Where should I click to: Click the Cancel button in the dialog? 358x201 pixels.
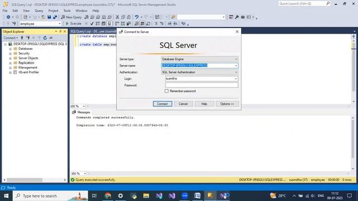tap(183, 104)
